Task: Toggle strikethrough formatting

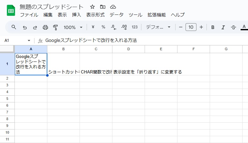Action: coord(234,27)
